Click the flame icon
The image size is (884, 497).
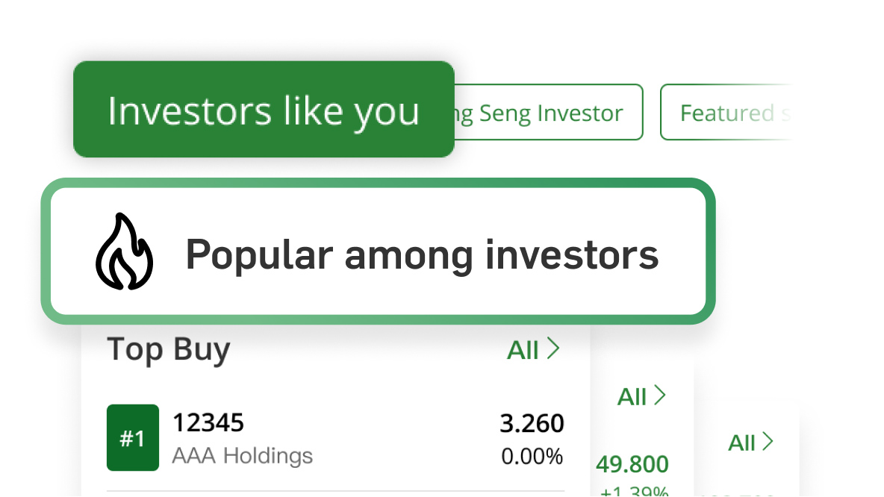click(x=124, y=252)
